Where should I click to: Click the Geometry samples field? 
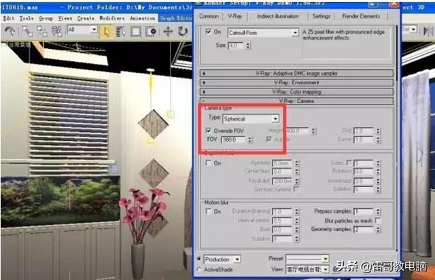[364, 230]
